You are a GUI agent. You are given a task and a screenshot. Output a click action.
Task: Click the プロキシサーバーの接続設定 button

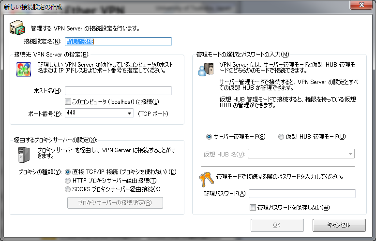point(115,203)
